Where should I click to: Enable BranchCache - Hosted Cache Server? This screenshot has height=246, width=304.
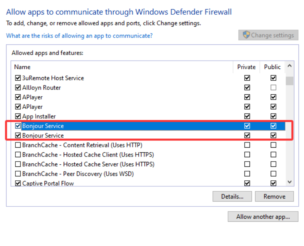click(x=17, y=164)
